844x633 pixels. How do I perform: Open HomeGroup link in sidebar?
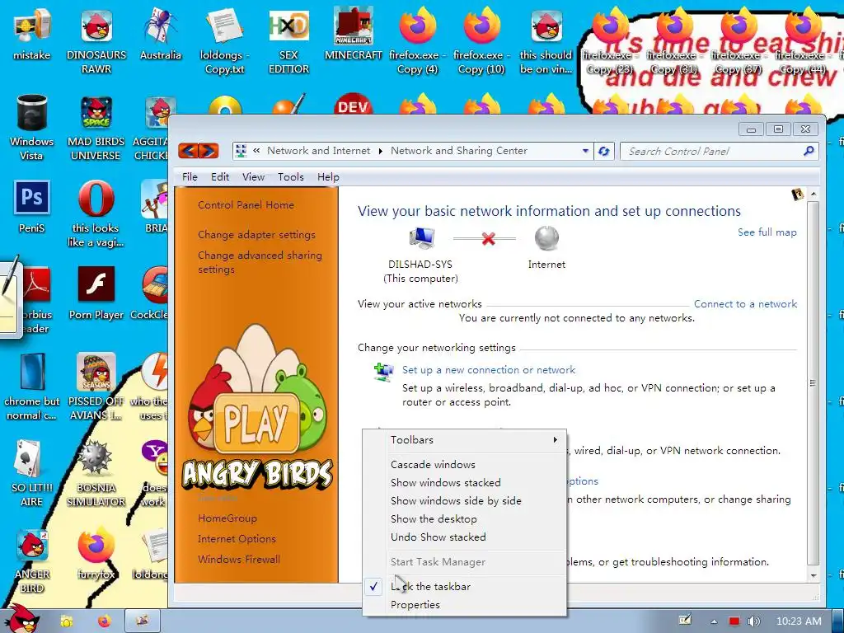227,518
